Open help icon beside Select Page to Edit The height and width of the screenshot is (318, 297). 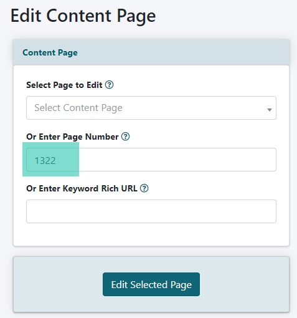click(109, 85)
